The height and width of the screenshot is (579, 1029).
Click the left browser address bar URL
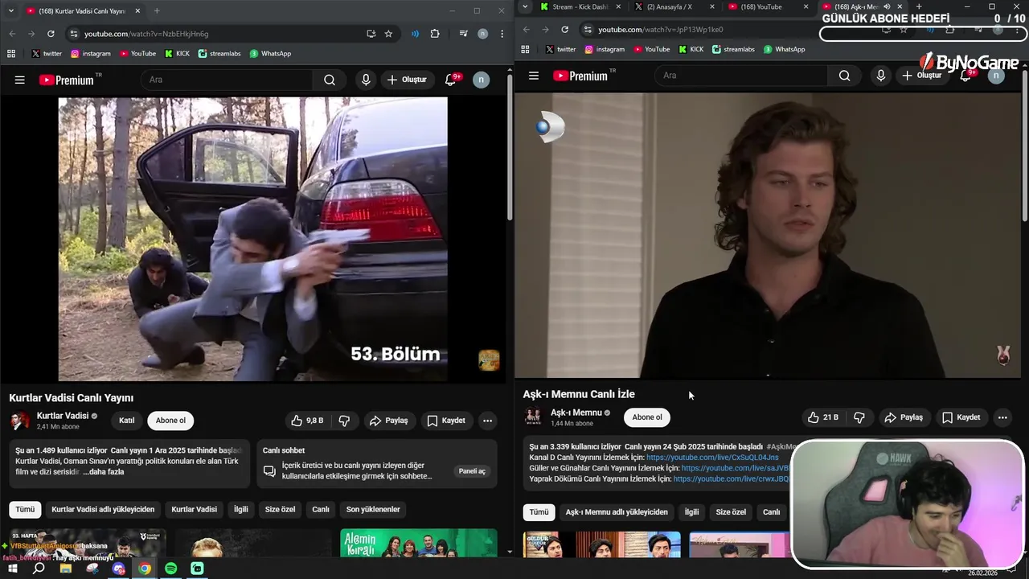146,34
